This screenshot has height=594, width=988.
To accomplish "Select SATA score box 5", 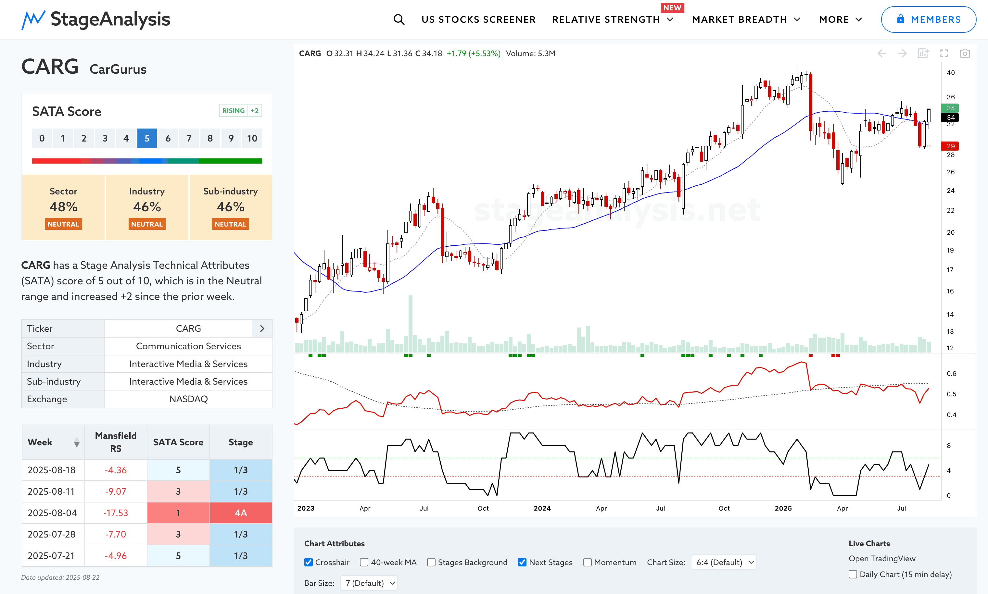I will click(x=147, y=139).
